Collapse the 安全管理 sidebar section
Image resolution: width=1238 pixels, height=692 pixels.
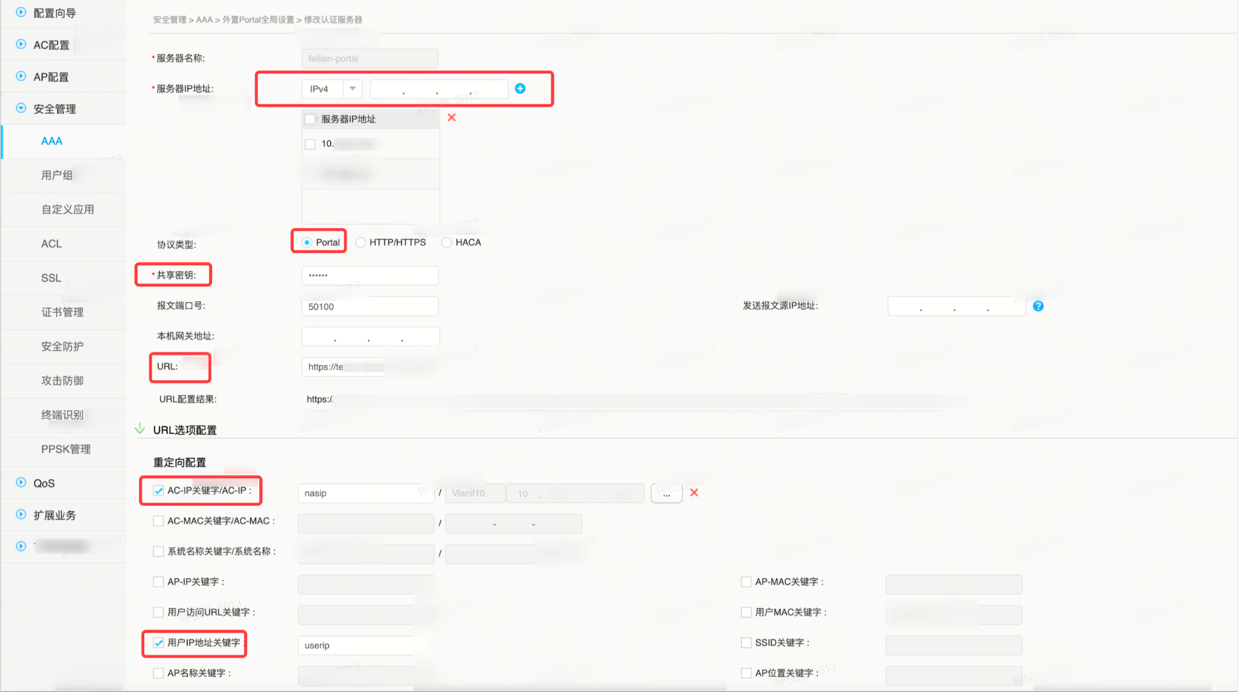pyautogui.click(x=21, y=109)
